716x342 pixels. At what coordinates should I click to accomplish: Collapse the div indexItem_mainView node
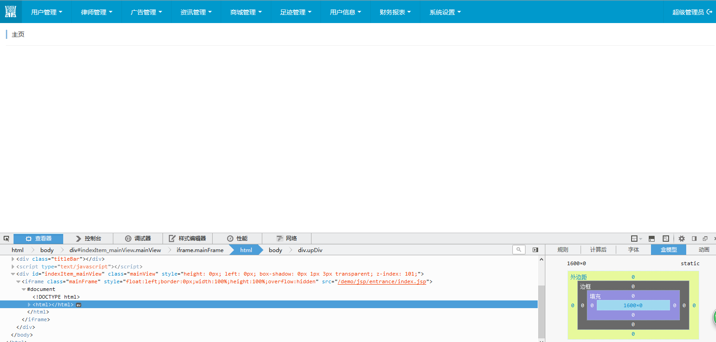pos(13,274)
